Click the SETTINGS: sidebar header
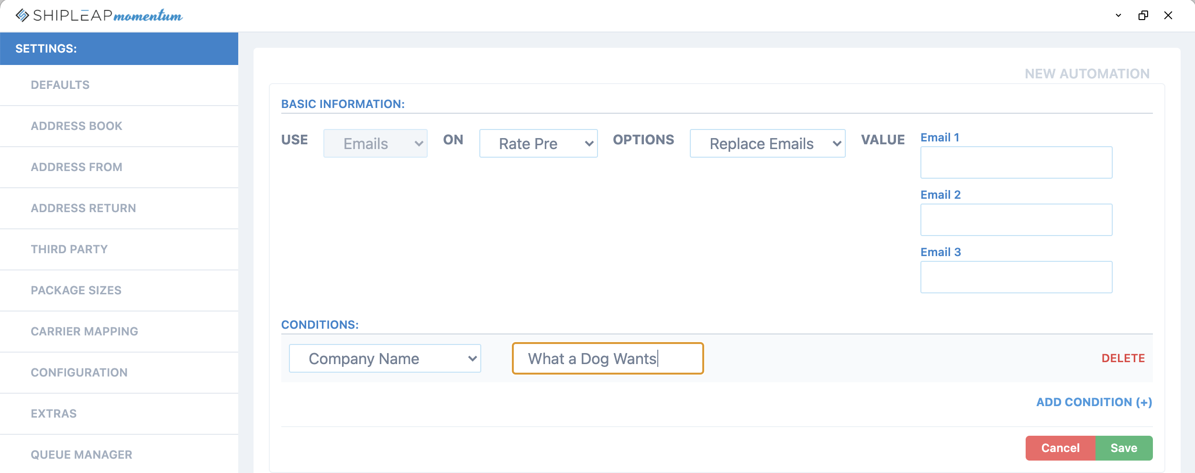1195x473 pixels. point(119,49)
